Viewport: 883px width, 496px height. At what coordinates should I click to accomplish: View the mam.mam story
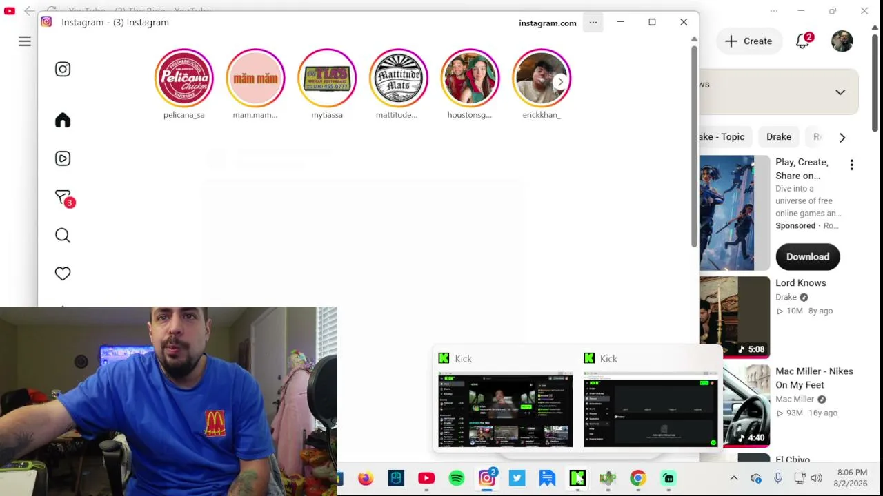255,78
